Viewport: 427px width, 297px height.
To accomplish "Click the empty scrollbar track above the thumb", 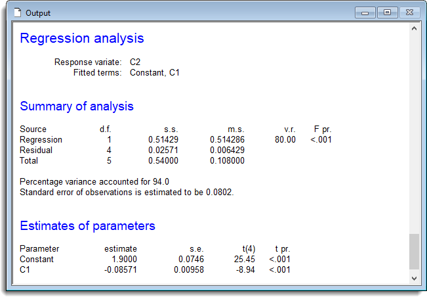I will click(x=413, y=131).
